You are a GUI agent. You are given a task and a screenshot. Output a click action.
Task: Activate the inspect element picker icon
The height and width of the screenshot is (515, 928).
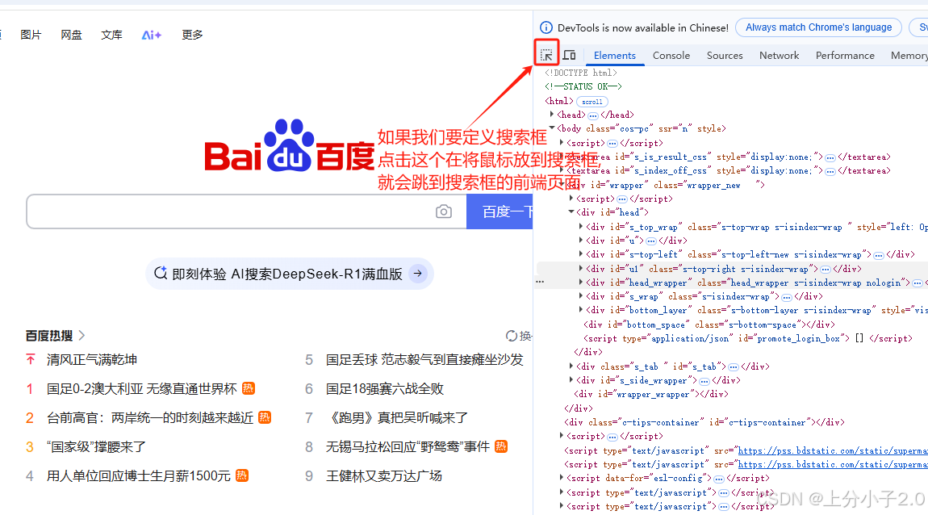[x=546, y=55]
